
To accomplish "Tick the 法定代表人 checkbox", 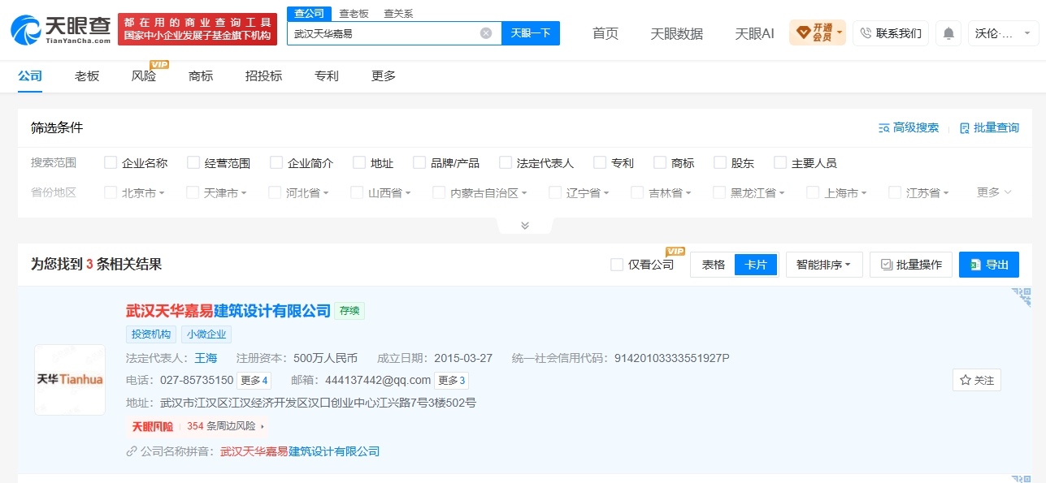I will (x=506, y=162).
